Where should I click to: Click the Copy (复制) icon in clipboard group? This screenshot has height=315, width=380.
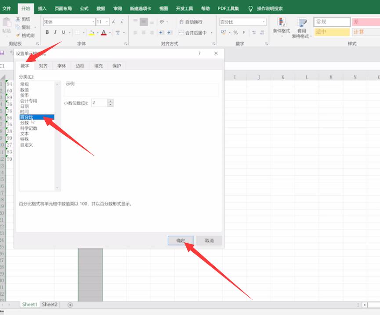click(x=18, y=27)
